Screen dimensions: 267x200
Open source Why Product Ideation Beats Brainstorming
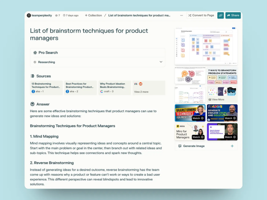point(115,88)
